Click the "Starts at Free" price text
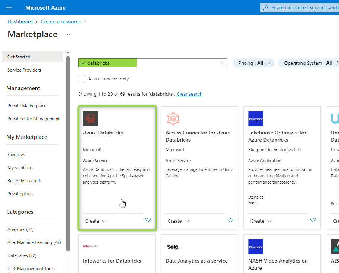The width and height of the screenshot is (339, 273). [x=255, y=200]
